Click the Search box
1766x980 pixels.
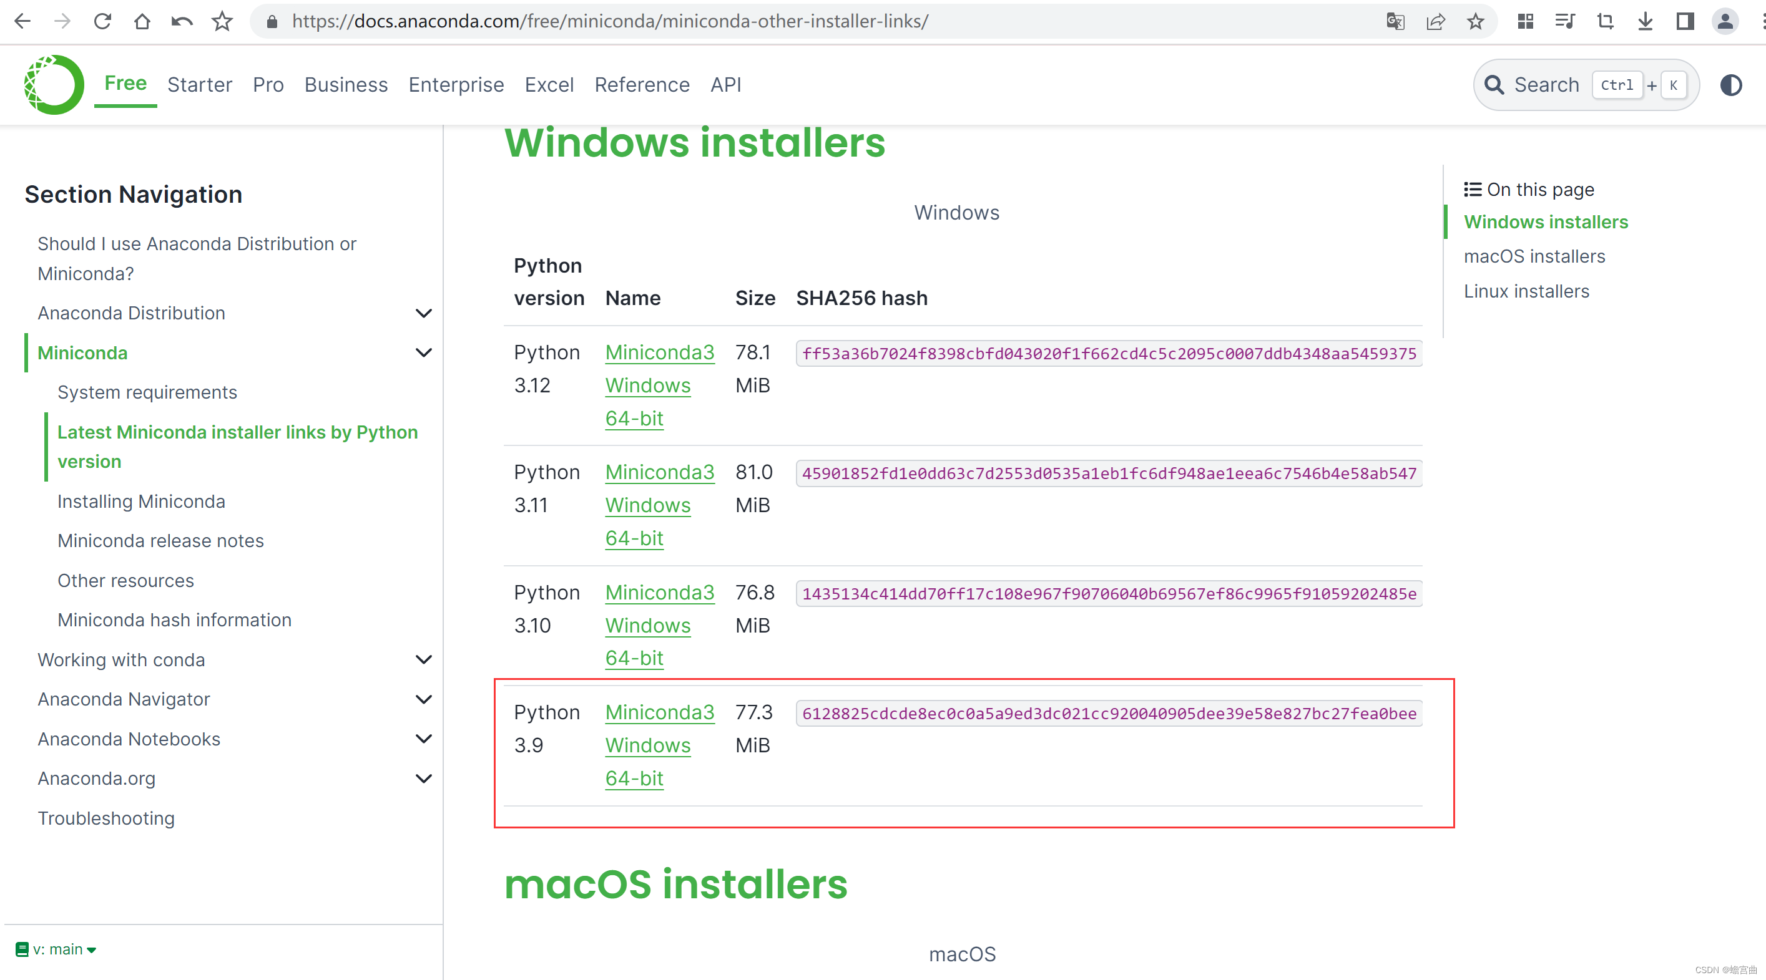point(1586,85)
